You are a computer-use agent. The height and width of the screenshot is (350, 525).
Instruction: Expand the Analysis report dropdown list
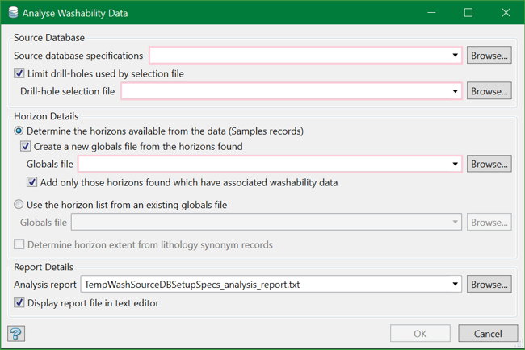pyautogui.click(x=456, y=285)
